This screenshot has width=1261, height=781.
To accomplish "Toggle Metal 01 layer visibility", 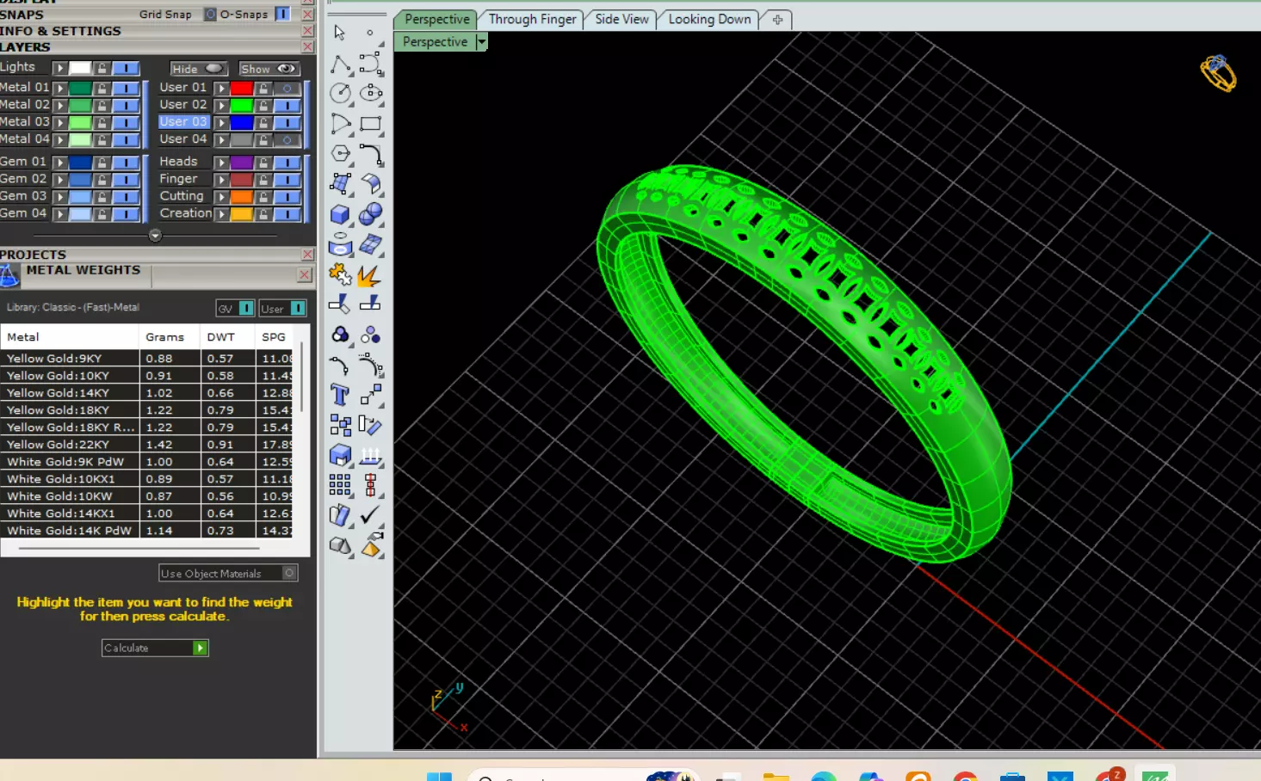I will 126,88.
